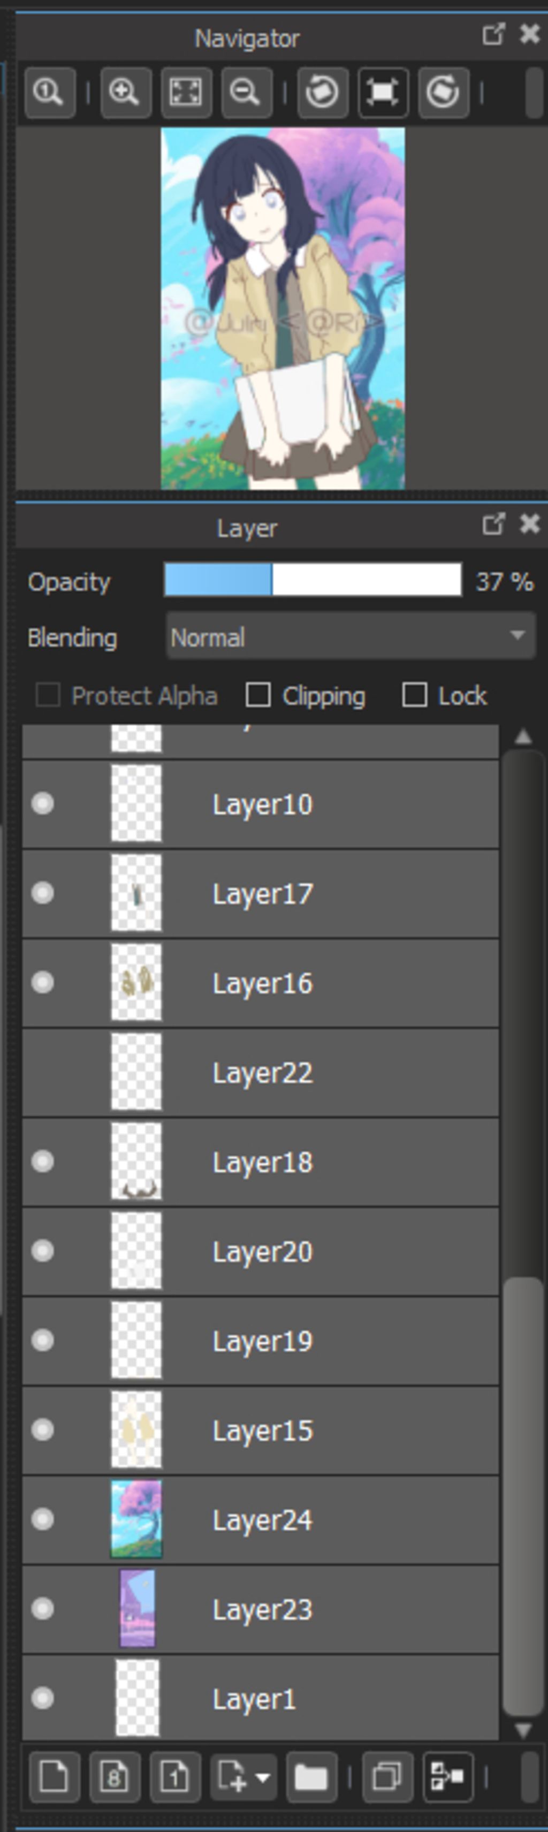Click the Layer23 thumbnail
Screen dimensions: 548x1832
[x=136, y=1609]
